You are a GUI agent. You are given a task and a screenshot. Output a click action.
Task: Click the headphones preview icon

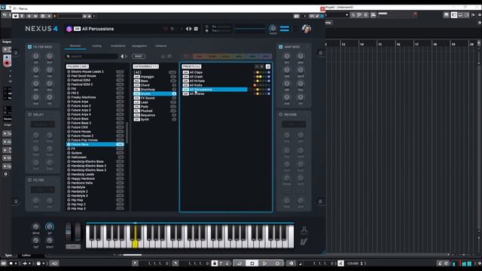click(163, 56)
